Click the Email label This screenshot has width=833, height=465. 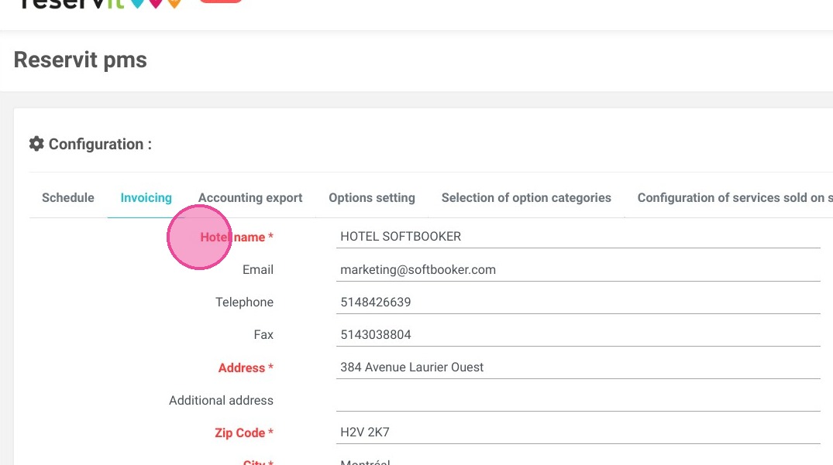258,269
